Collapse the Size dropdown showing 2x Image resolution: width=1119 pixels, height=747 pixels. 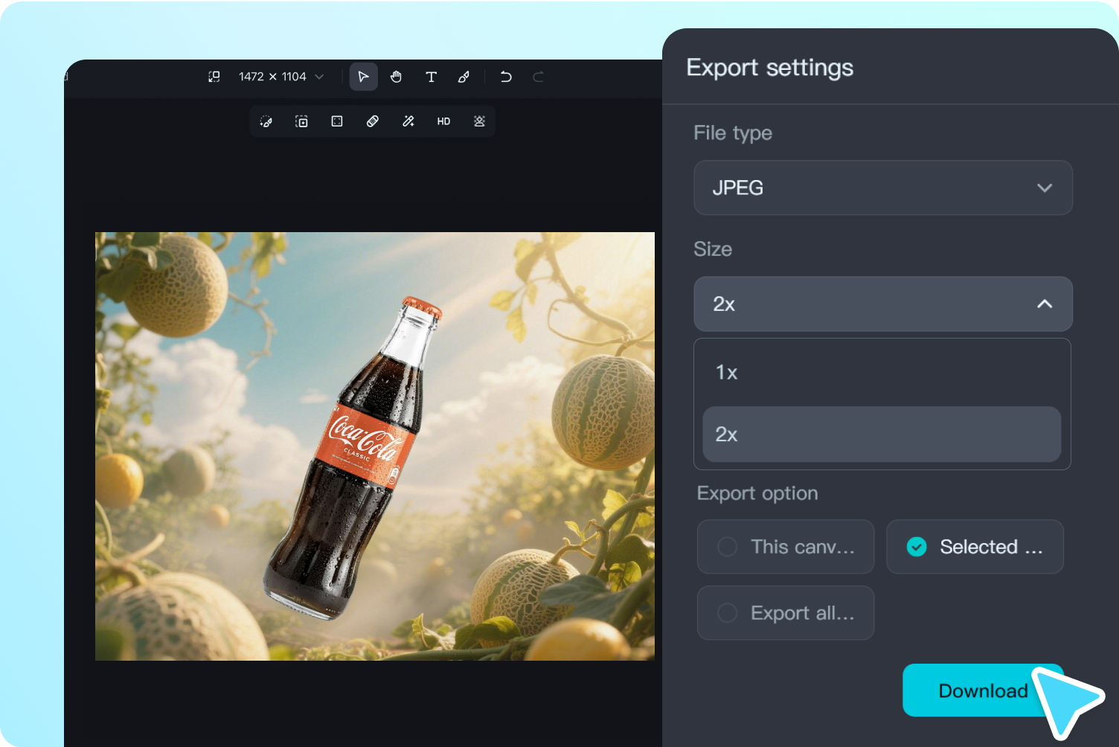click(x=883, y=304)
